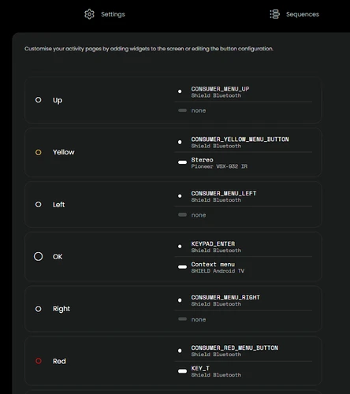Switch to the Settings tab
Image resolution: width=350 pixels, height=394 pixels.
pyautogui.click(x=105, y=14)
